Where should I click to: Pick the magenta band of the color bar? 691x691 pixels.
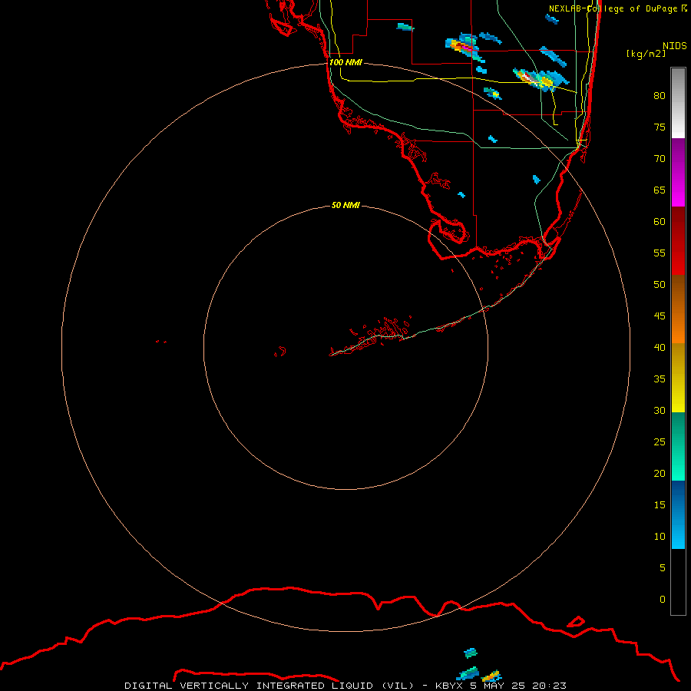[x=678, y=172]
